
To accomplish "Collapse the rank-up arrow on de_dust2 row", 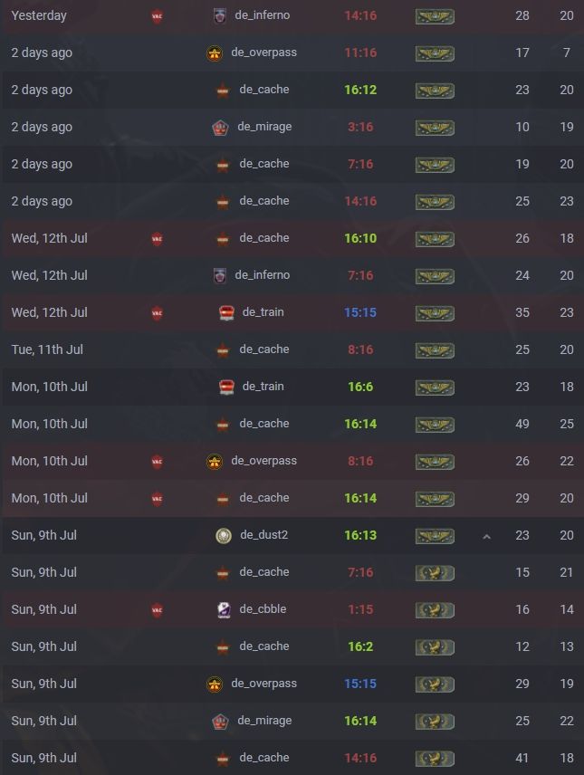I will point(486,536).
